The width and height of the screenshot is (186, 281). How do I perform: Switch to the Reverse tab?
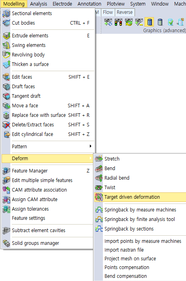(125, 12)
